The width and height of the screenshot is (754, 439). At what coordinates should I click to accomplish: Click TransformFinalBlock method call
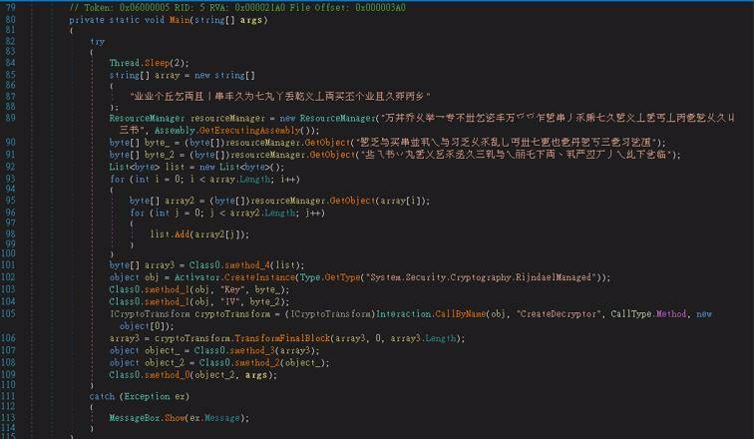(x=282, y=339)
